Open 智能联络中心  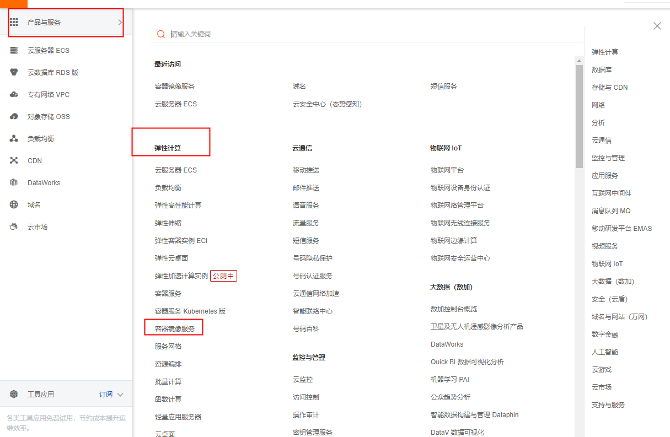click(313, 311)
